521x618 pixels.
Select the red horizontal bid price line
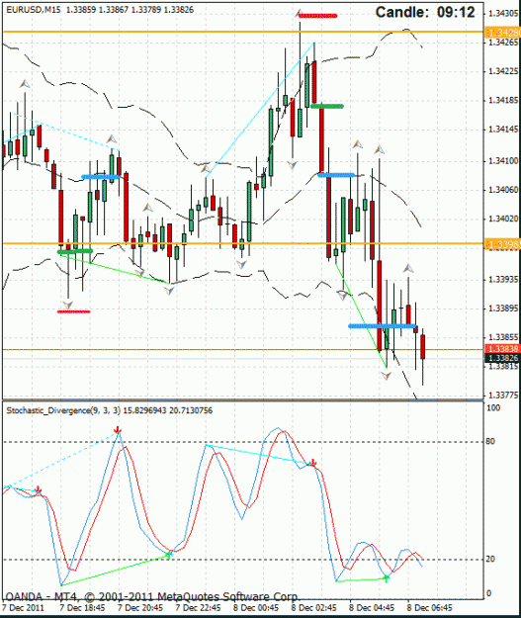pos(243,349)
